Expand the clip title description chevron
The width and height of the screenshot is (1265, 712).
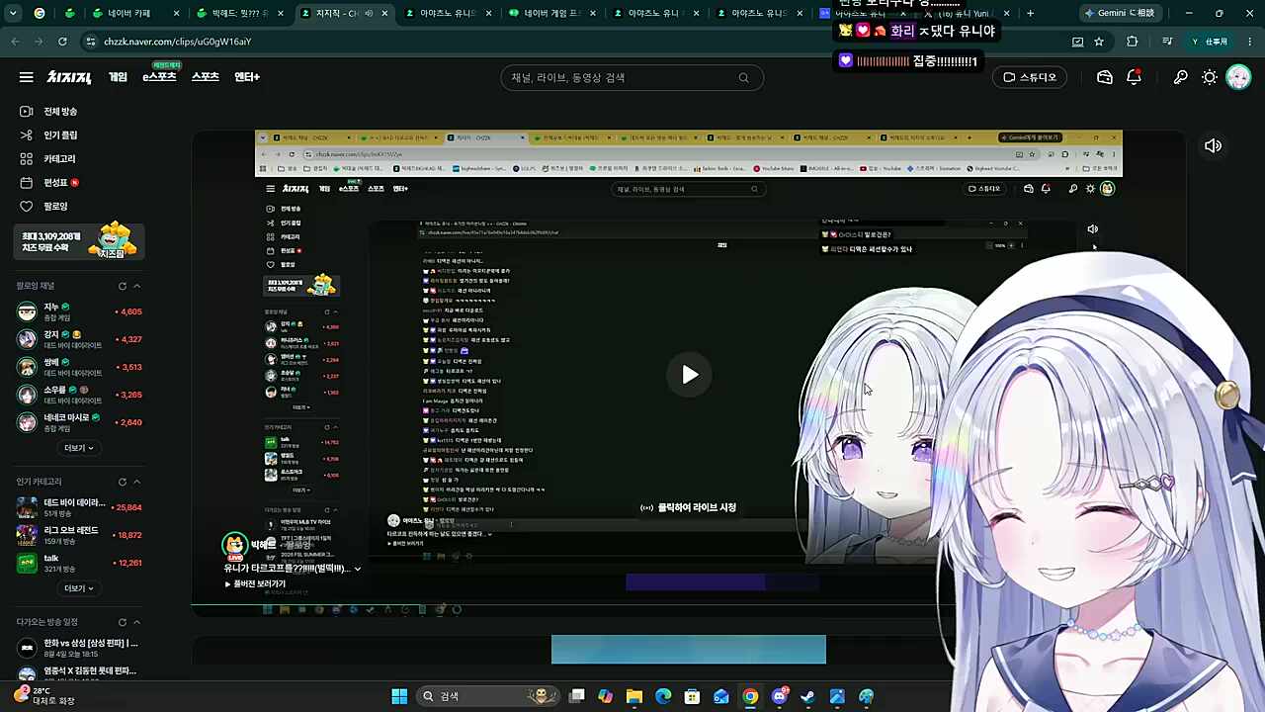point(358,569)
